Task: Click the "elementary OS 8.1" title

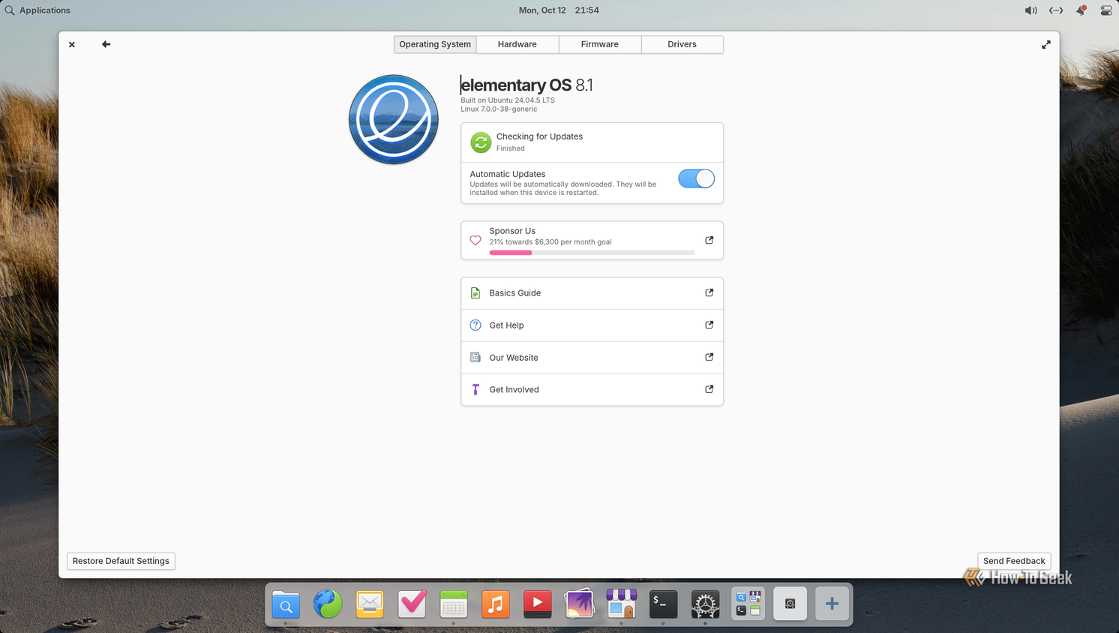Action: coord(526,85)
